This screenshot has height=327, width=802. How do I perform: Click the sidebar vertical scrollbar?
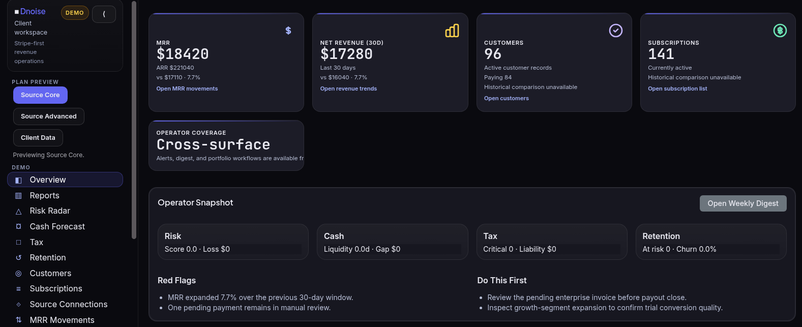[134, 120]
